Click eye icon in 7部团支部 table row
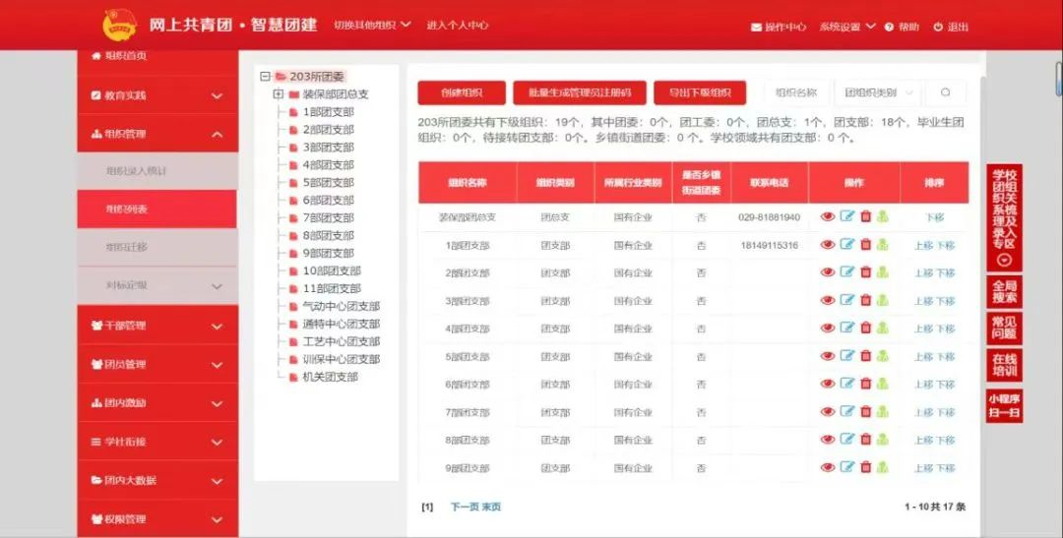The width and height of the screenshot is (1063, 538). (x=827, y=411)
